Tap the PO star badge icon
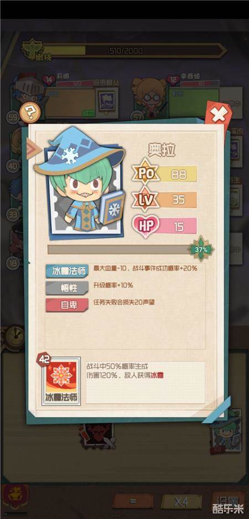This screenshot has height=519, width=249. 146,174
